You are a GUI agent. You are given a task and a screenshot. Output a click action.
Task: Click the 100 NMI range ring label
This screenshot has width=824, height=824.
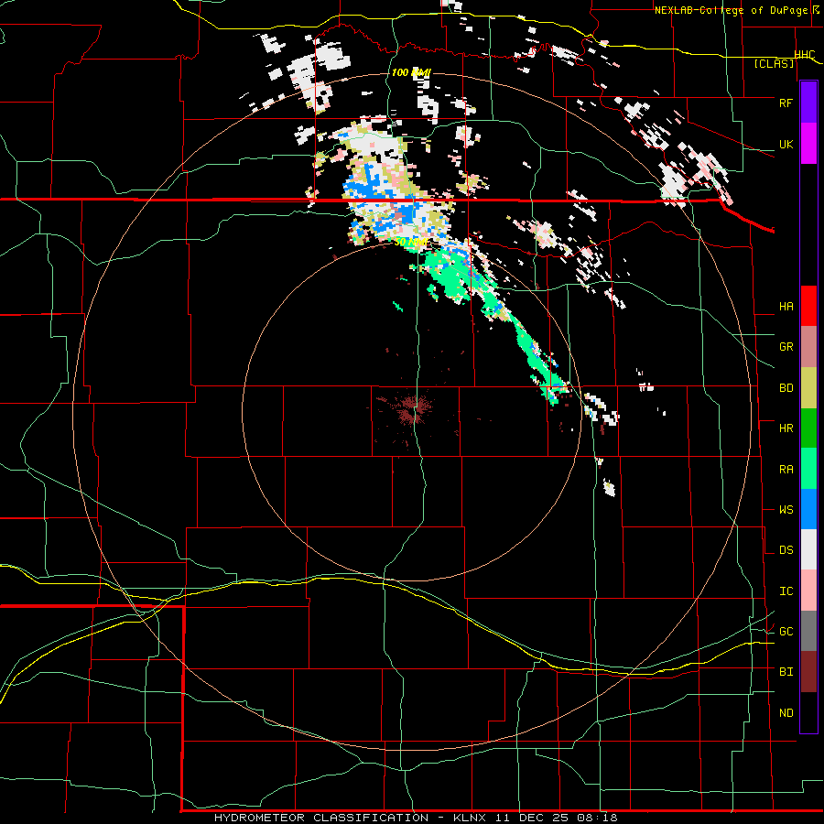[411, 72]
